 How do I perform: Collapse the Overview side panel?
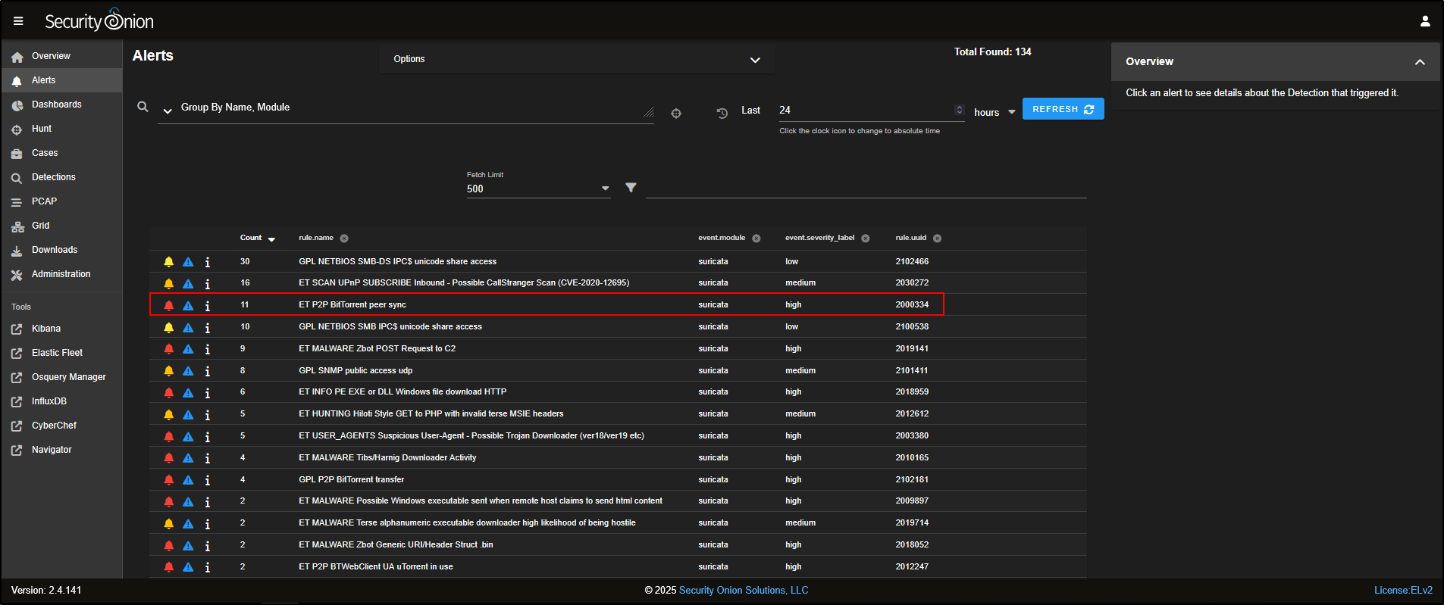click(1419, 62)
